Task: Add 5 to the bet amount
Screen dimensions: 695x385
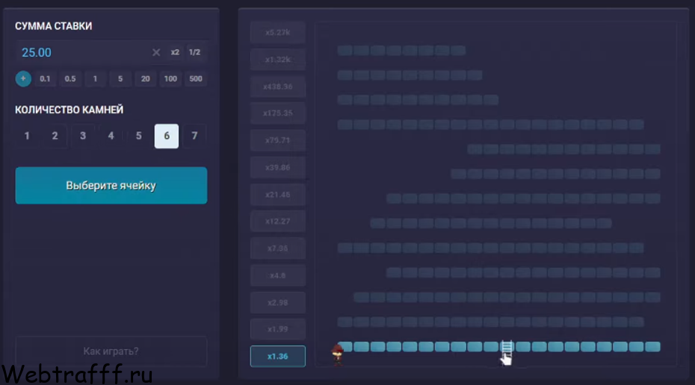Action: pos(120,79)
